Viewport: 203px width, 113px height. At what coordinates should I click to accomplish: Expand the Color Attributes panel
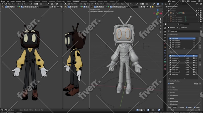point(174,90)
